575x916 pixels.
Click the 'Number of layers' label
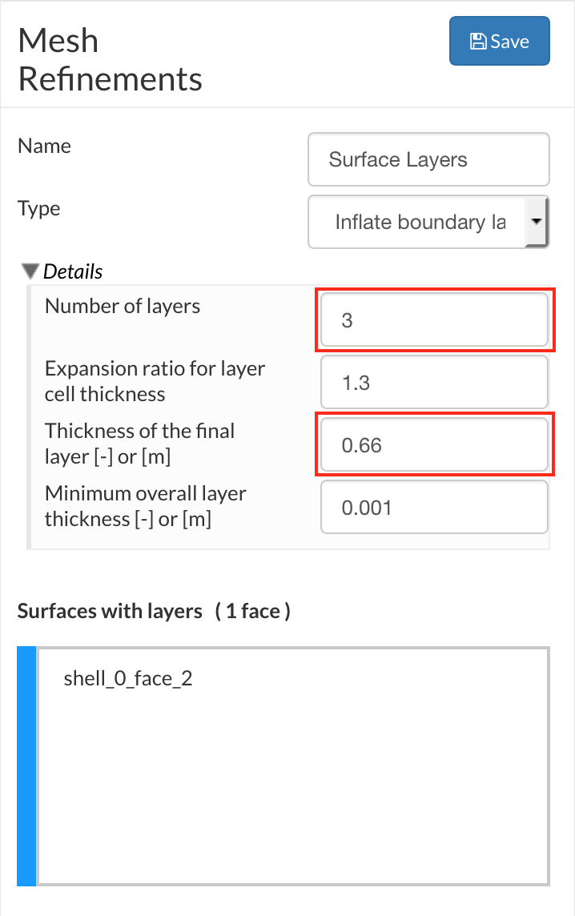click(123, 306)
